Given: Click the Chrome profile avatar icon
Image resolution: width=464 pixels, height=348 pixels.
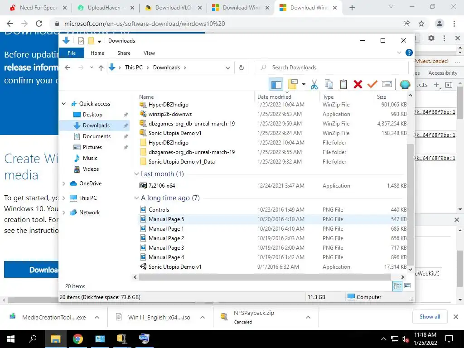Looking at the screenshot, I should 440,24.
